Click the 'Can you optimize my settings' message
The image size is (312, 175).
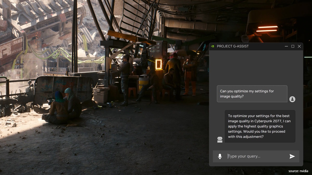252,94
